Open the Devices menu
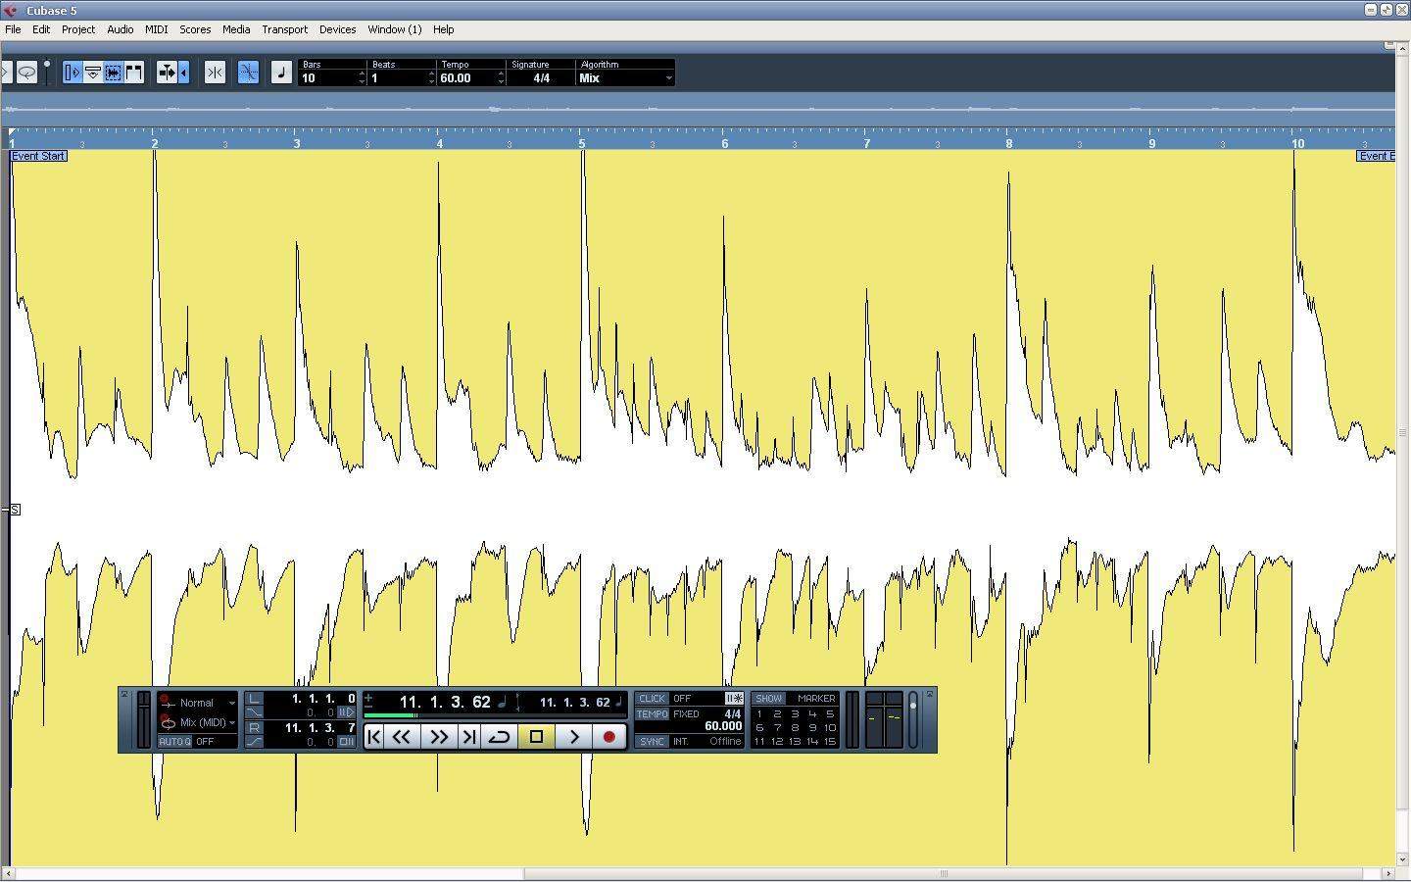 [337, 29]
